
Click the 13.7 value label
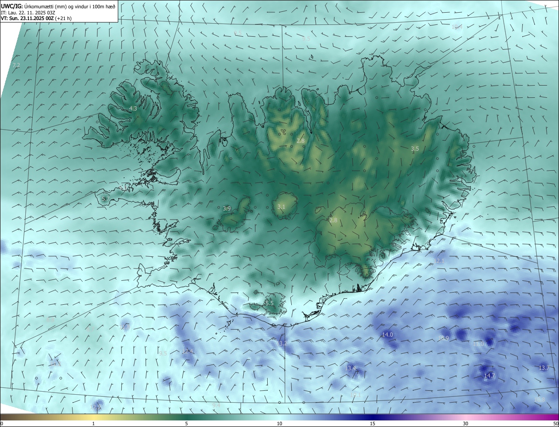(x=544, y=368)
